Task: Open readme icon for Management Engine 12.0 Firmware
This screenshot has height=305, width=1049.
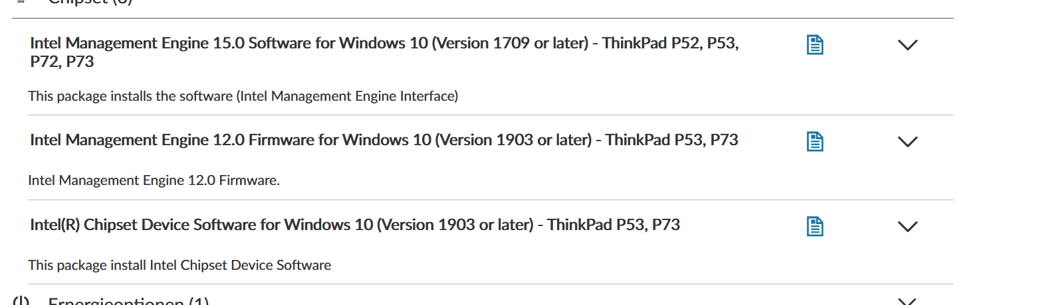Action: pyautogui.click(x=815, y=141)
